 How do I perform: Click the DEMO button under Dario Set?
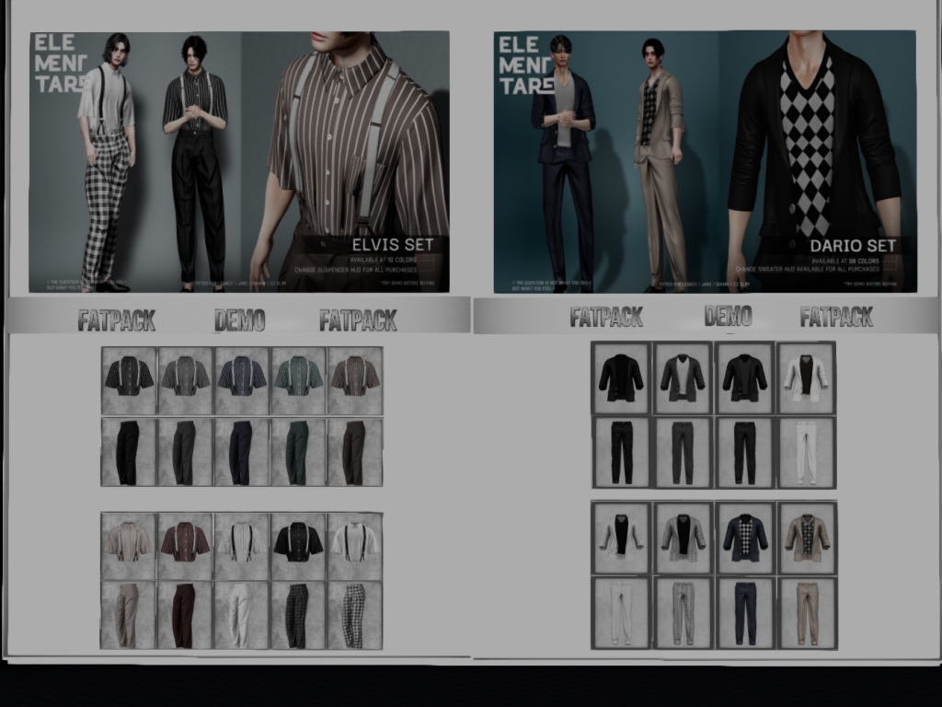point(729,317)
